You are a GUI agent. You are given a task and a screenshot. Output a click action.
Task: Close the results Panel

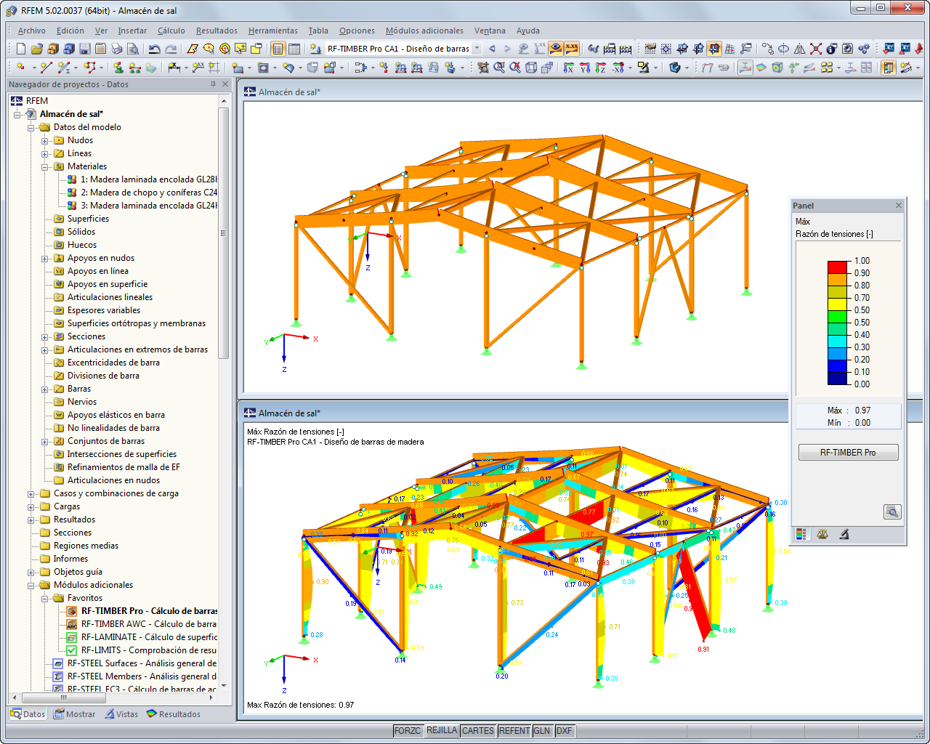(x=899, y=206)
